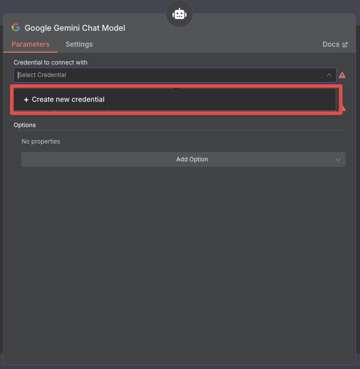The image size is (360, 369).
Task: Click the No properties text
Action: pyautogui.click(x=41, y=142)
